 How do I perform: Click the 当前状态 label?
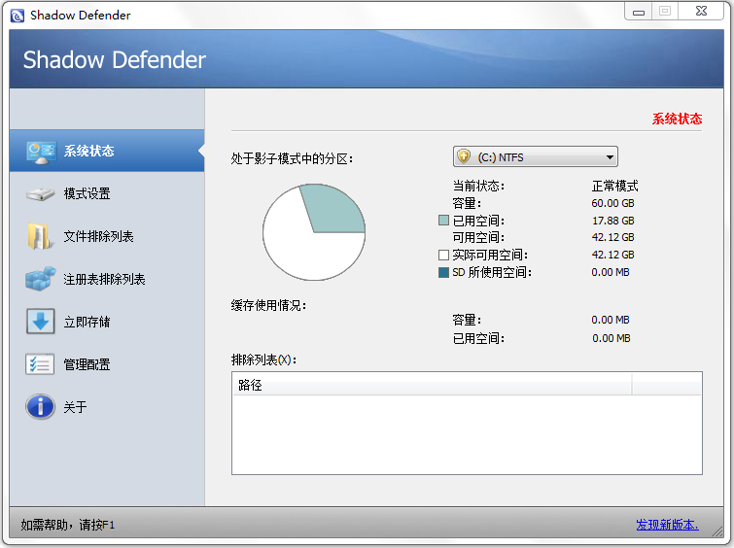[x=478, y=186]
